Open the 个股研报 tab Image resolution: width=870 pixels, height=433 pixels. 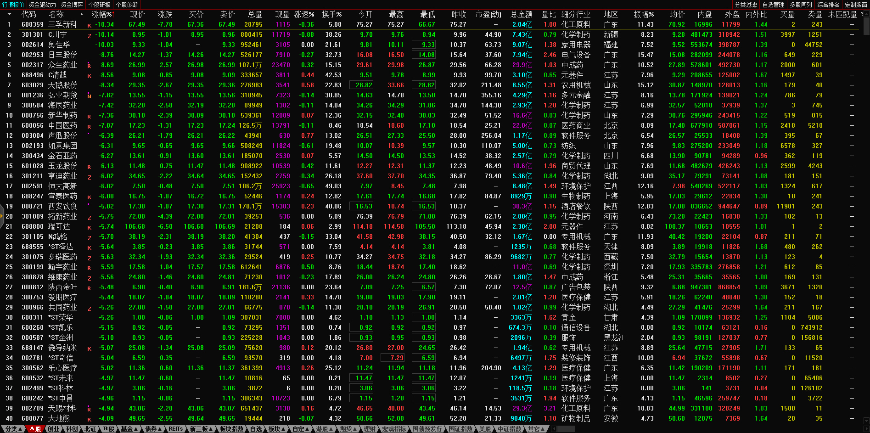pos(100,5)
